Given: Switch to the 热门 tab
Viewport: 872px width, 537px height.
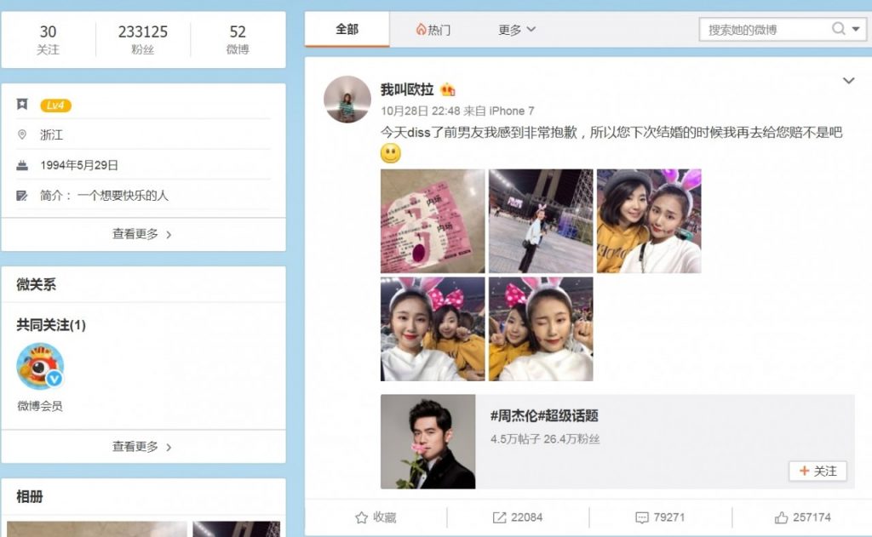Looking at the screenshot, I should pos(433,30).
